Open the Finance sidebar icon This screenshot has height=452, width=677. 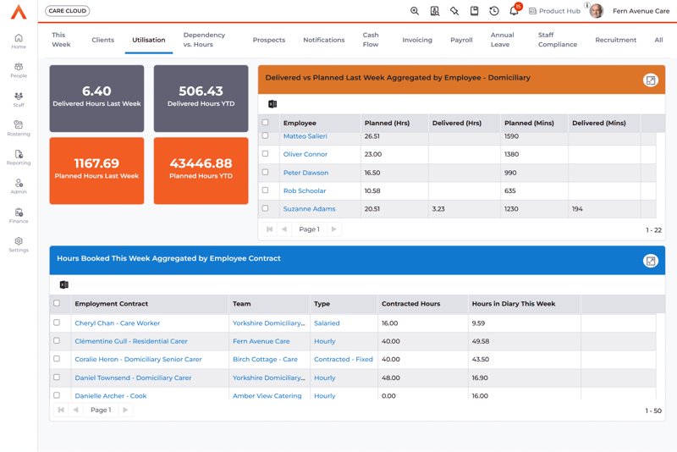[x=19, y=216]
